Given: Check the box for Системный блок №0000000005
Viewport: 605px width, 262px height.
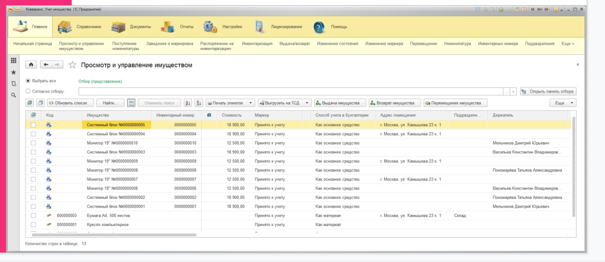Looking at the screenshot, I should click(33, 125).
